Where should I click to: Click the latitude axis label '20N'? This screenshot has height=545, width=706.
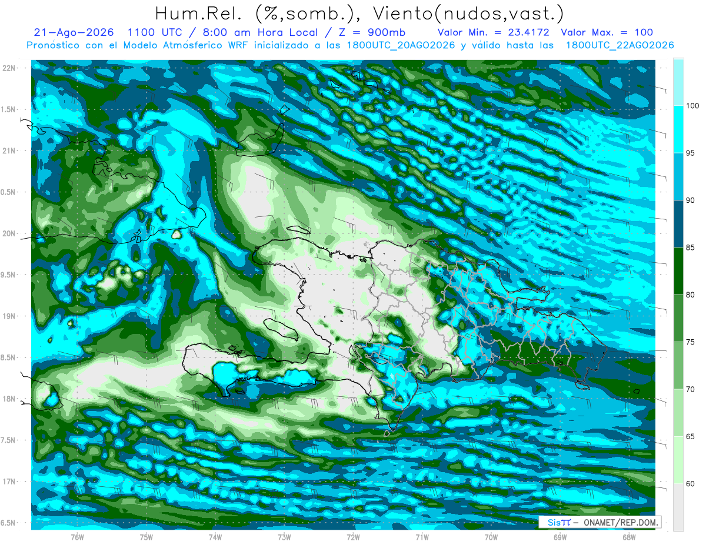coord(9,233)
